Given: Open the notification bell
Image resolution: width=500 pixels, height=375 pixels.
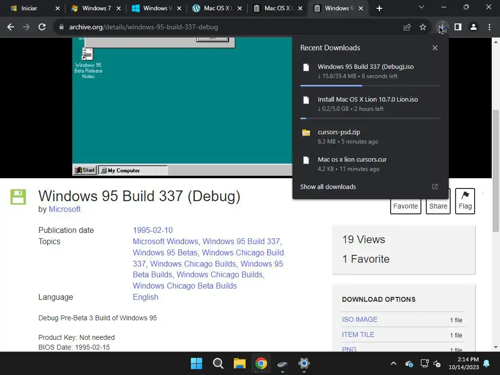Looking at the screenshot, I should [x=487, y=363].
